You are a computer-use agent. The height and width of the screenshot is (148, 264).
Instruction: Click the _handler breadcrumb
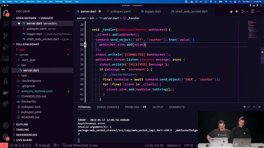click(x=131, y=18)
